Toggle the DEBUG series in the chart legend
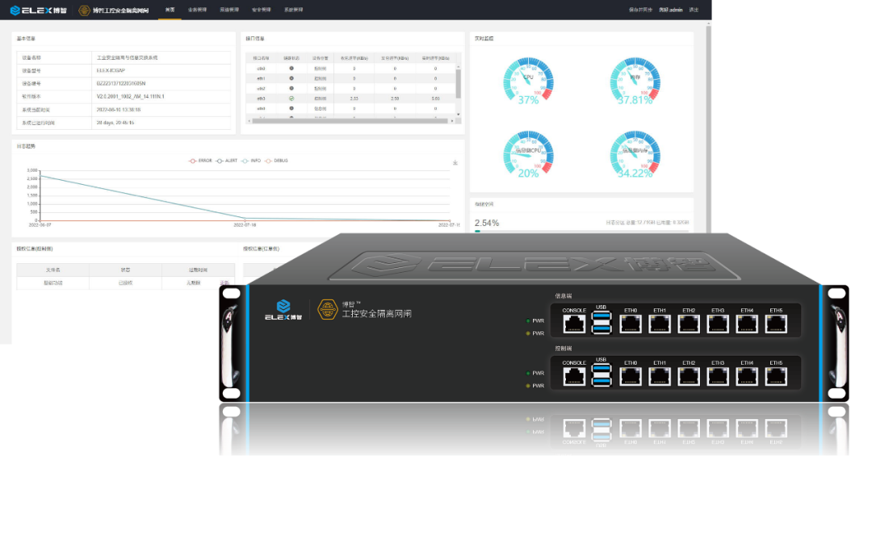This screenshot has height=540, width=872. click(x=276, y=161)
